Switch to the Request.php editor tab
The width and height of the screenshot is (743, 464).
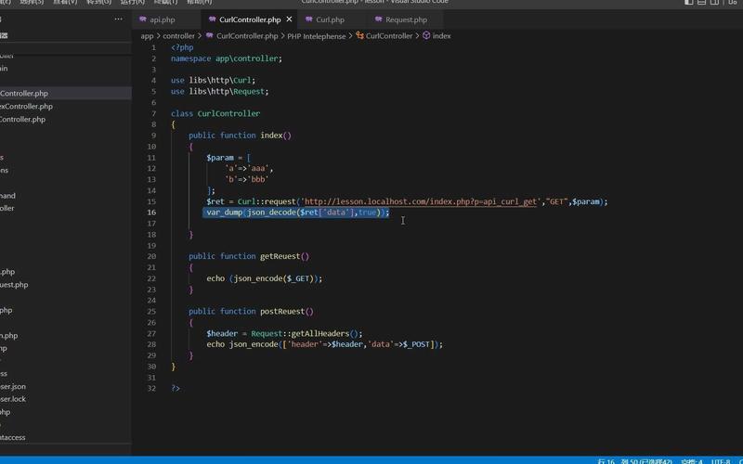pos(406,19)
